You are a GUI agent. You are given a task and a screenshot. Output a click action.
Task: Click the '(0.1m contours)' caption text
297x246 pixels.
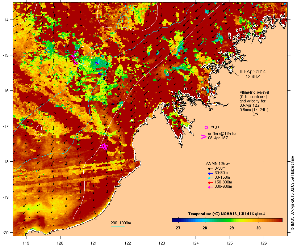pos(253,97)
